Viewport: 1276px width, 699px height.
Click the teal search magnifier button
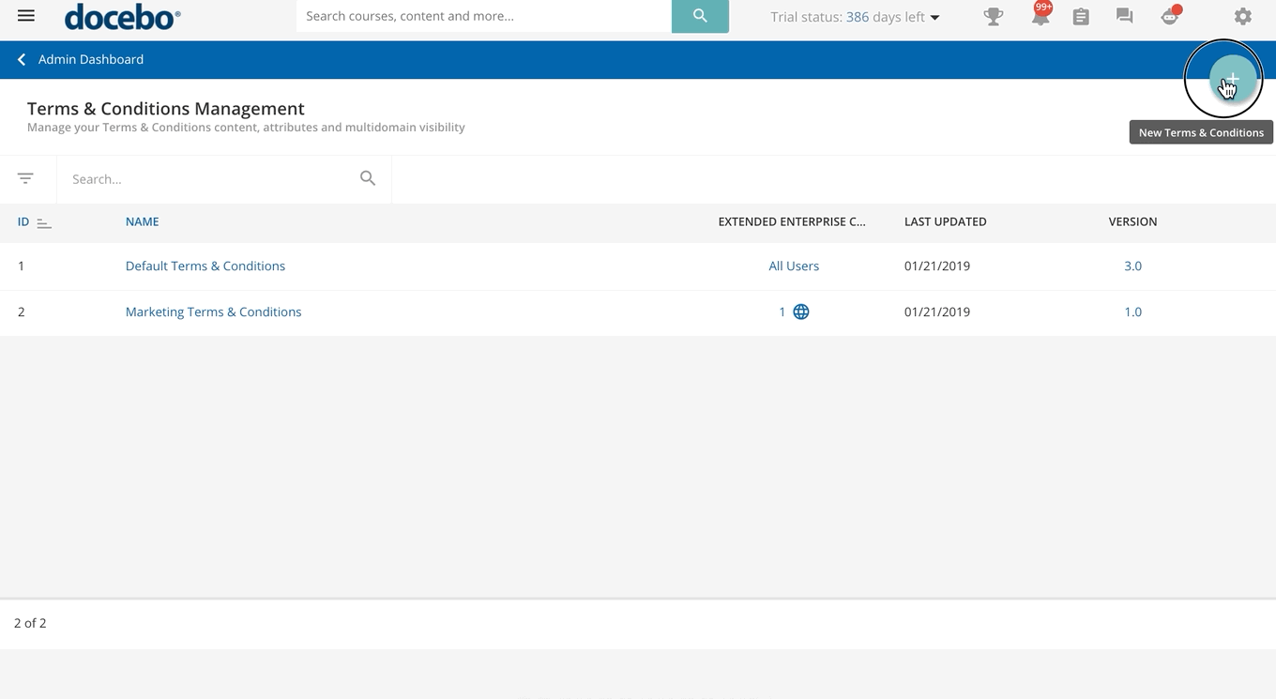tap(700, 16)
